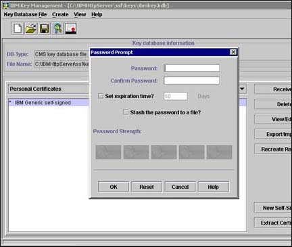Click the Export/Import button
Screen dimensions: 292x247
(x=273, y=134)
